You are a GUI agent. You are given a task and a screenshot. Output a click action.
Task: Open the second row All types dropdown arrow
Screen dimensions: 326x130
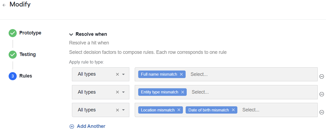point(123,92)
